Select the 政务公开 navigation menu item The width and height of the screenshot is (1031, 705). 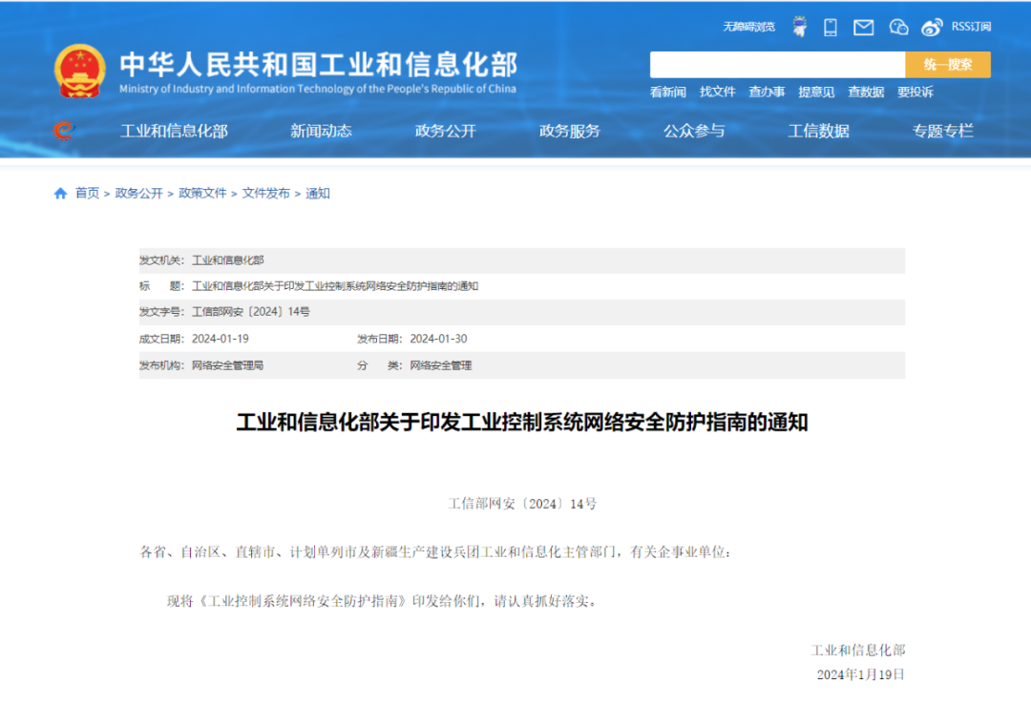445,131
